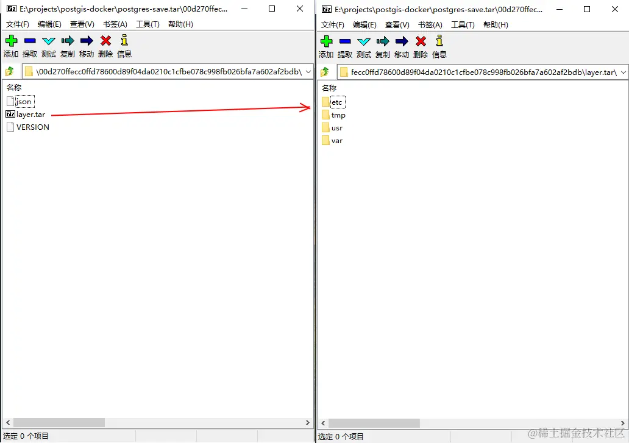The image size is (629, 443).
Task: Open the horizontal scrollbar right arrow, left panel
Action: [x=308, y=422]
